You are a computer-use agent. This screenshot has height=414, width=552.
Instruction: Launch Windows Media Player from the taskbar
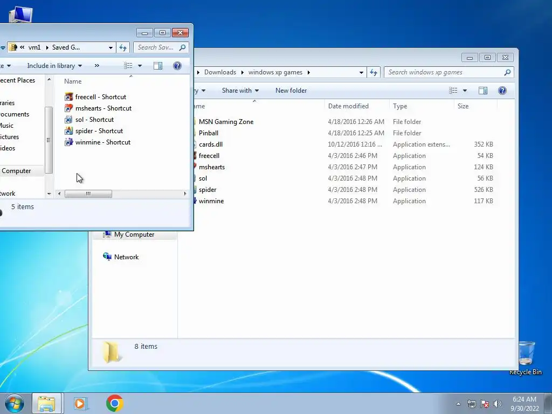[x=80, y=403]
